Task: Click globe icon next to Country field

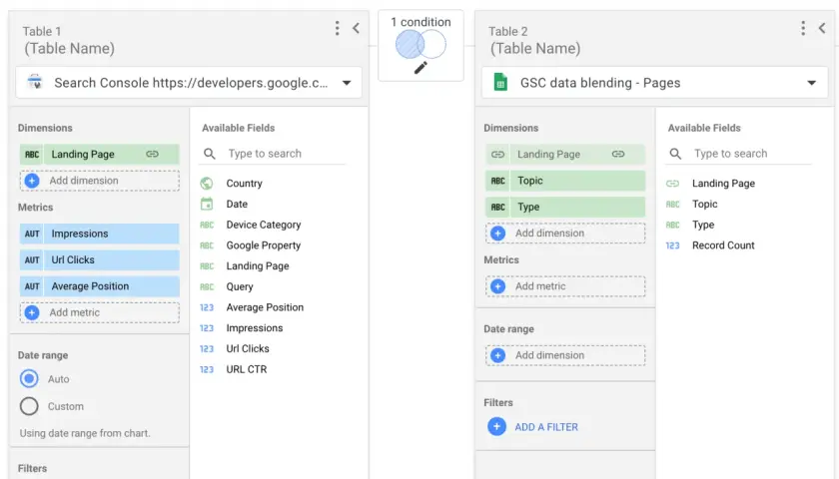Action: (207, 184)
